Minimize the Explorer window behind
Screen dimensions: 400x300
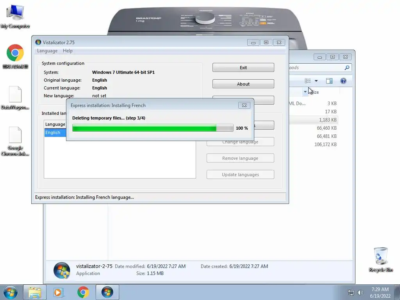(x=320, y=57)
